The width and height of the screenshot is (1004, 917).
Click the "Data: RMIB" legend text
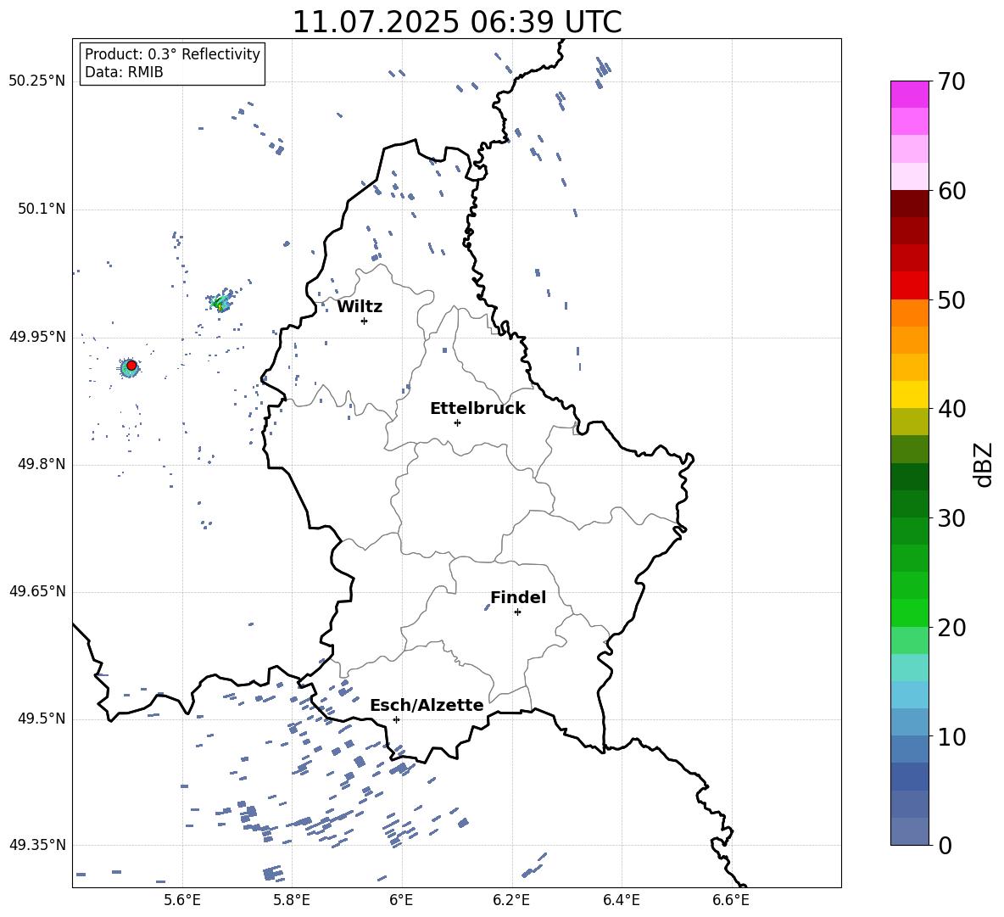[x=124, y=72]
